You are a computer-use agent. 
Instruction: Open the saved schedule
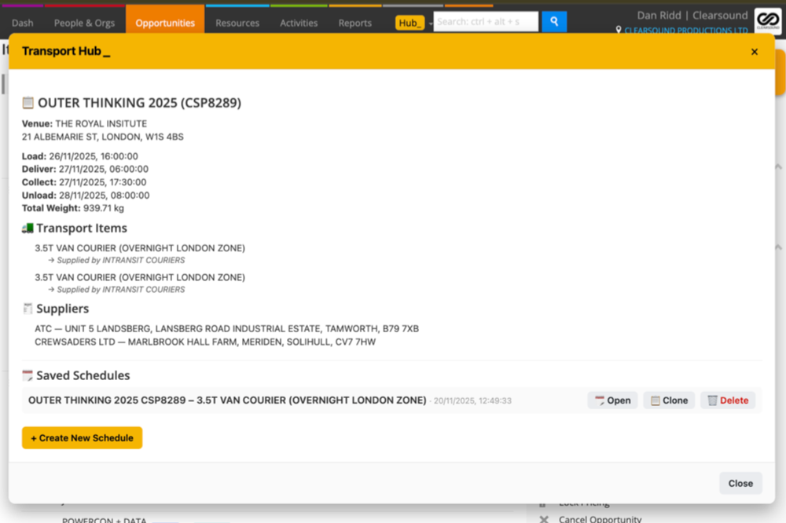coord(612,400)
